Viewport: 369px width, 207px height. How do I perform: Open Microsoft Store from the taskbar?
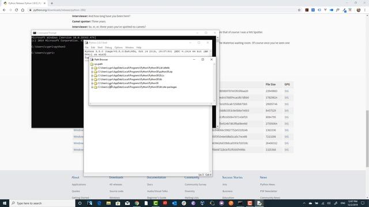point(118,203)
